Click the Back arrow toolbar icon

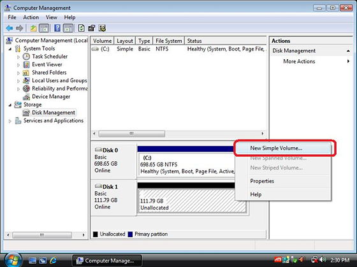click(10, 28)
